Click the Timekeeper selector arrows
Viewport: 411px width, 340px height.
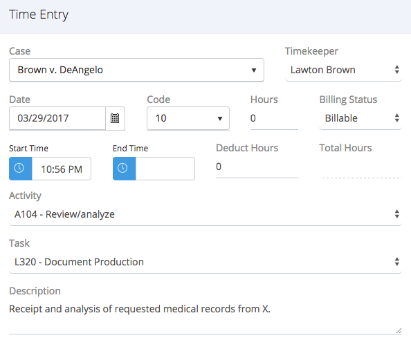point(397,70)
